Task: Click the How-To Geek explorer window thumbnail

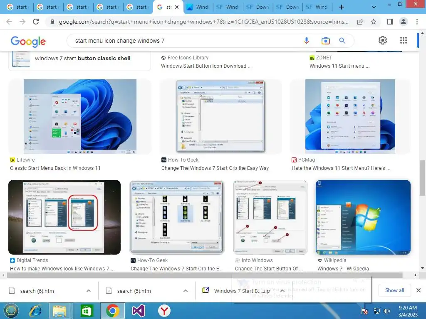Action: (220, 117)
